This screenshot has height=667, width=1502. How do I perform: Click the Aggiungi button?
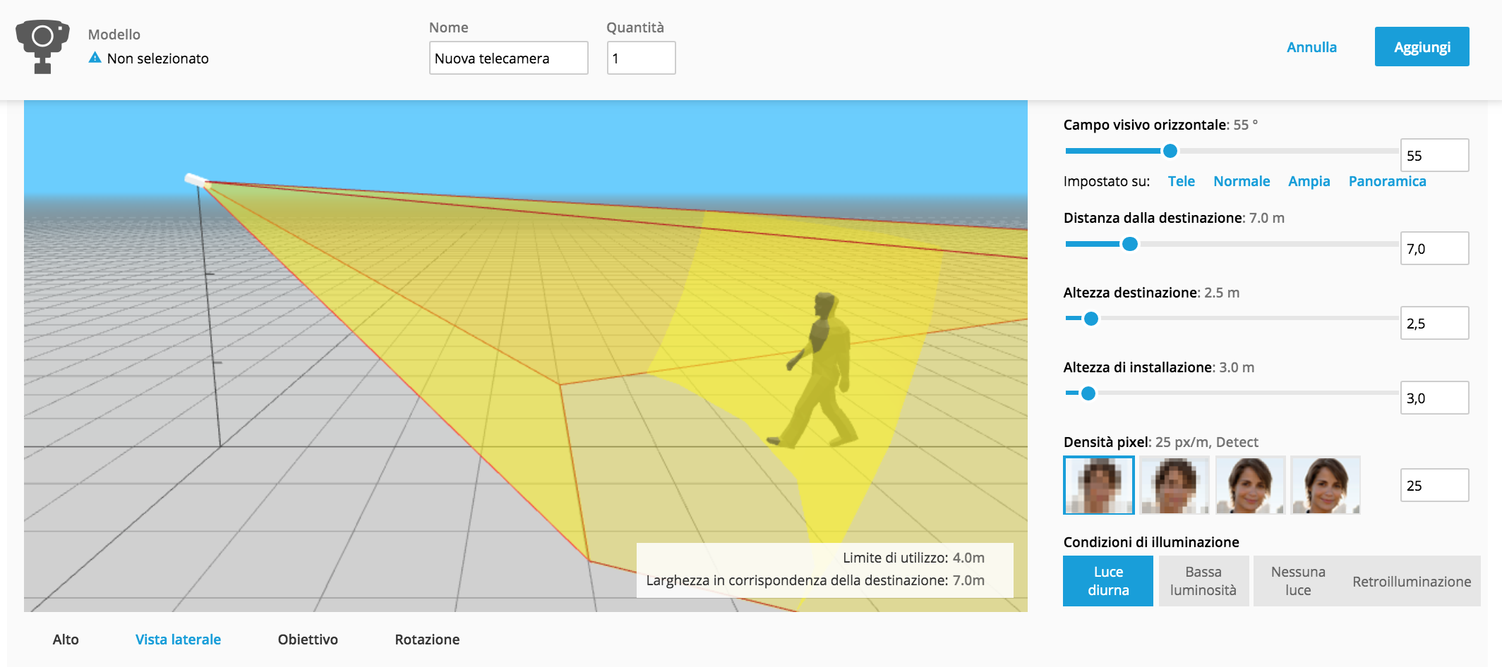coord(1422,47)
